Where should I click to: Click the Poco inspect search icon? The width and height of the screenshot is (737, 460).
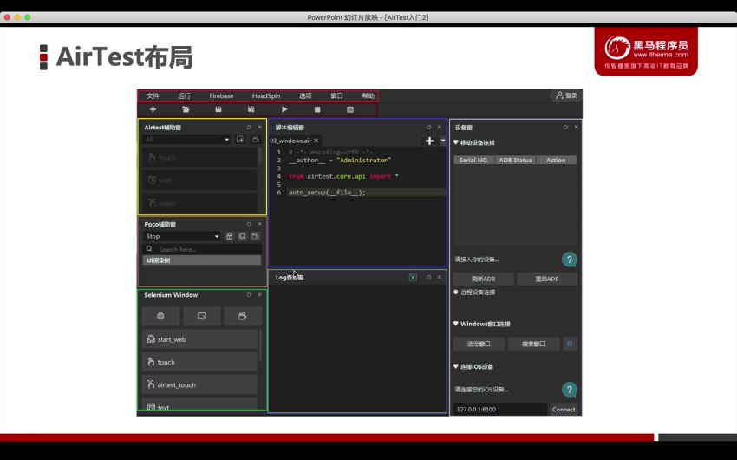point(243,236)
